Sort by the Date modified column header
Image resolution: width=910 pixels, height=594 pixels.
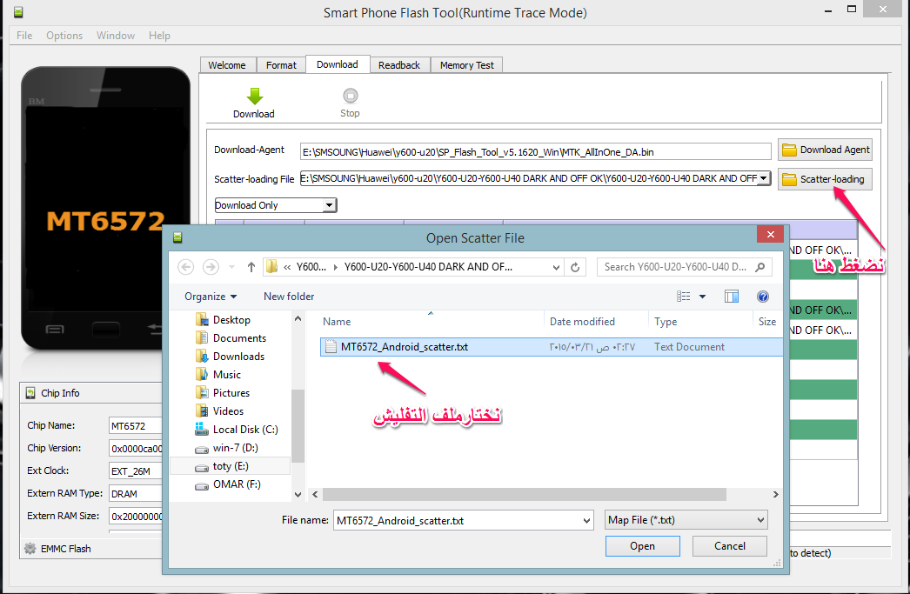coord(582,322)
